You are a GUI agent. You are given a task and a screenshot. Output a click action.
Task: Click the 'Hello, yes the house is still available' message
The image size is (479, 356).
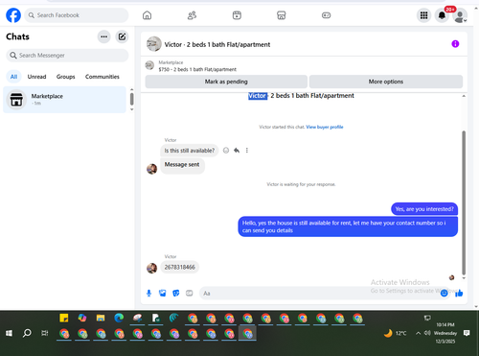(348, 226)
